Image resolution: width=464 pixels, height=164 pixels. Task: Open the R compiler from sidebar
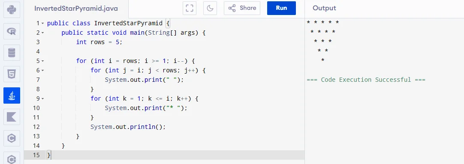click(x=12, y=31)
